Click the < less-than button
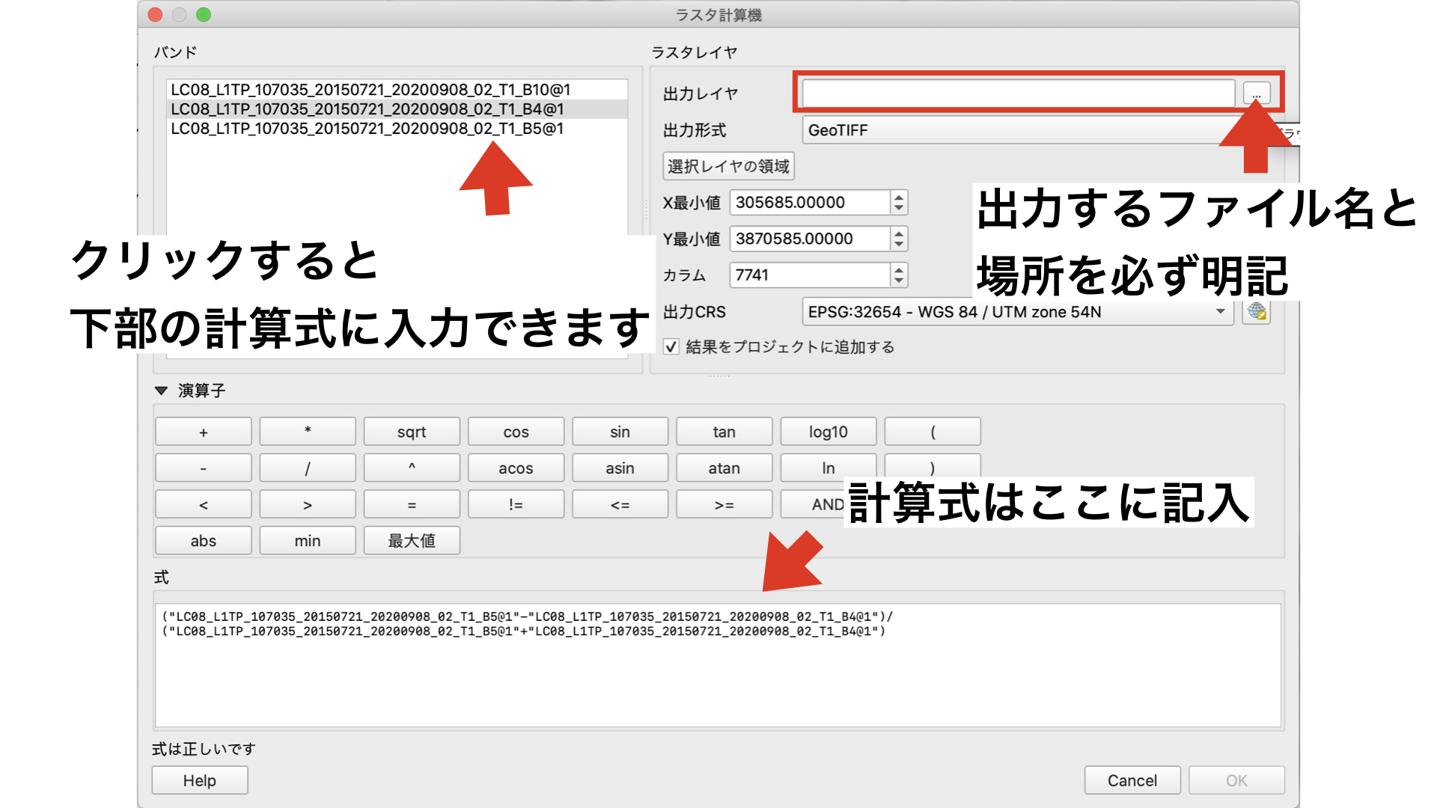 [204, 504]
